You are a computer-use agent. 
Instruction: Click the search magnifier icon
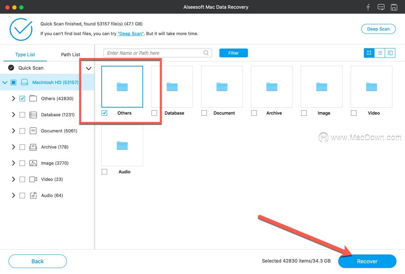[x=206, y=53]
